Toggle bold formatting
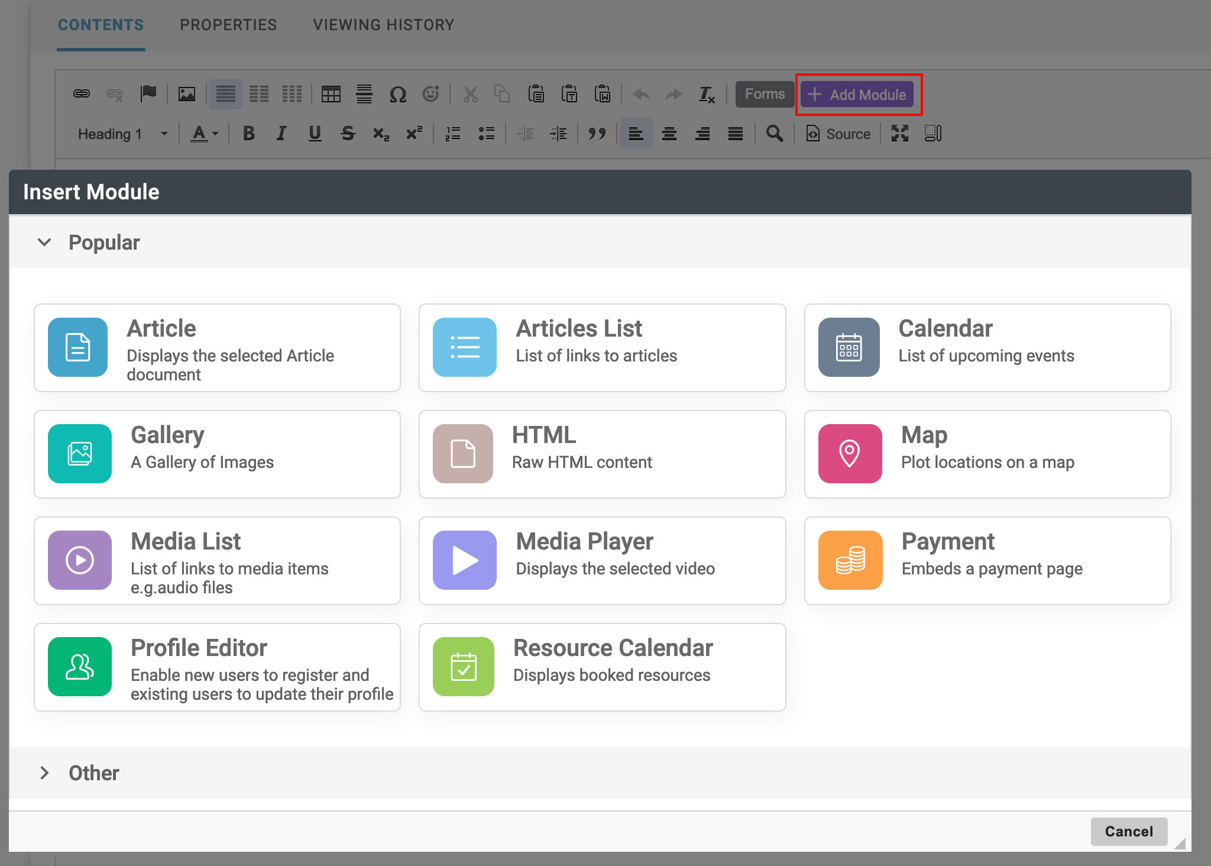 point(249,134)
